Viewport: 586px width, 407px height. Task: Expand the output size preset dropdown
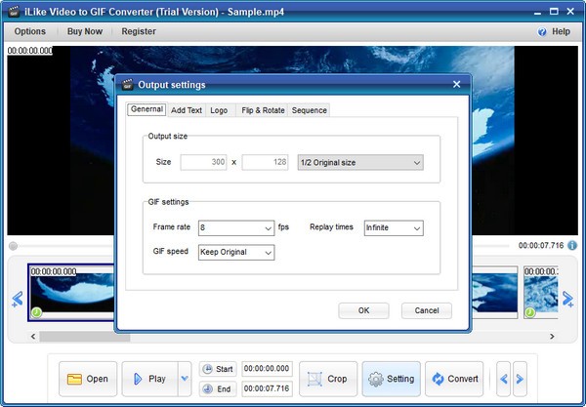[x=360, y=162]
